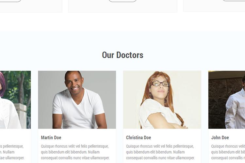
Task: Click the description text under Martin Doe
Action: 75,152
